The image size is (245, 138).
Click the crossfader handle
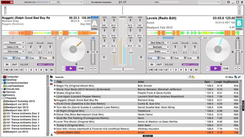[x=123, y=69]
